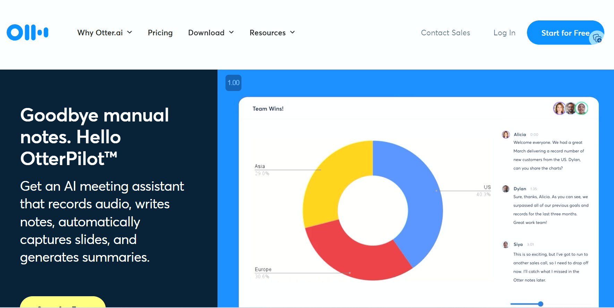Screen dimensions: 614x308
Task: Click "Great work team!" transcript line
Action: pyautogui.click(x=530, y=223)
